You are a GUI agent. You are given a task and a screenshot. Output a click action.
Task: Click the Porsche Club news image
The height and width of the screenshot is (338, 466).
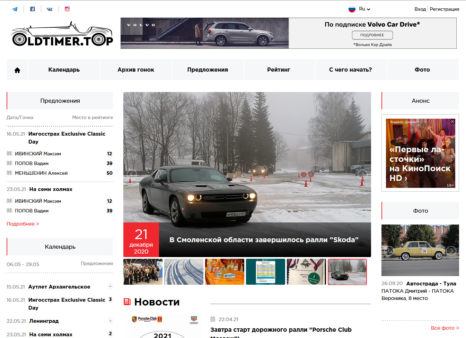(x=162, y=327)
